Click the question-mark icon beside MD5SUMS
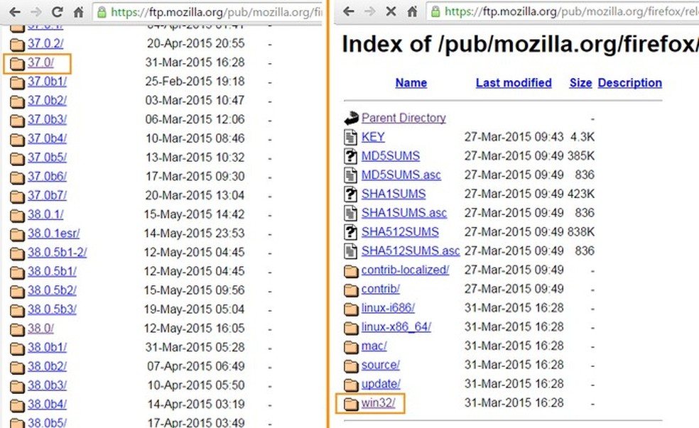The width and height of the screenshot is (699, 428). click(352, 156)
